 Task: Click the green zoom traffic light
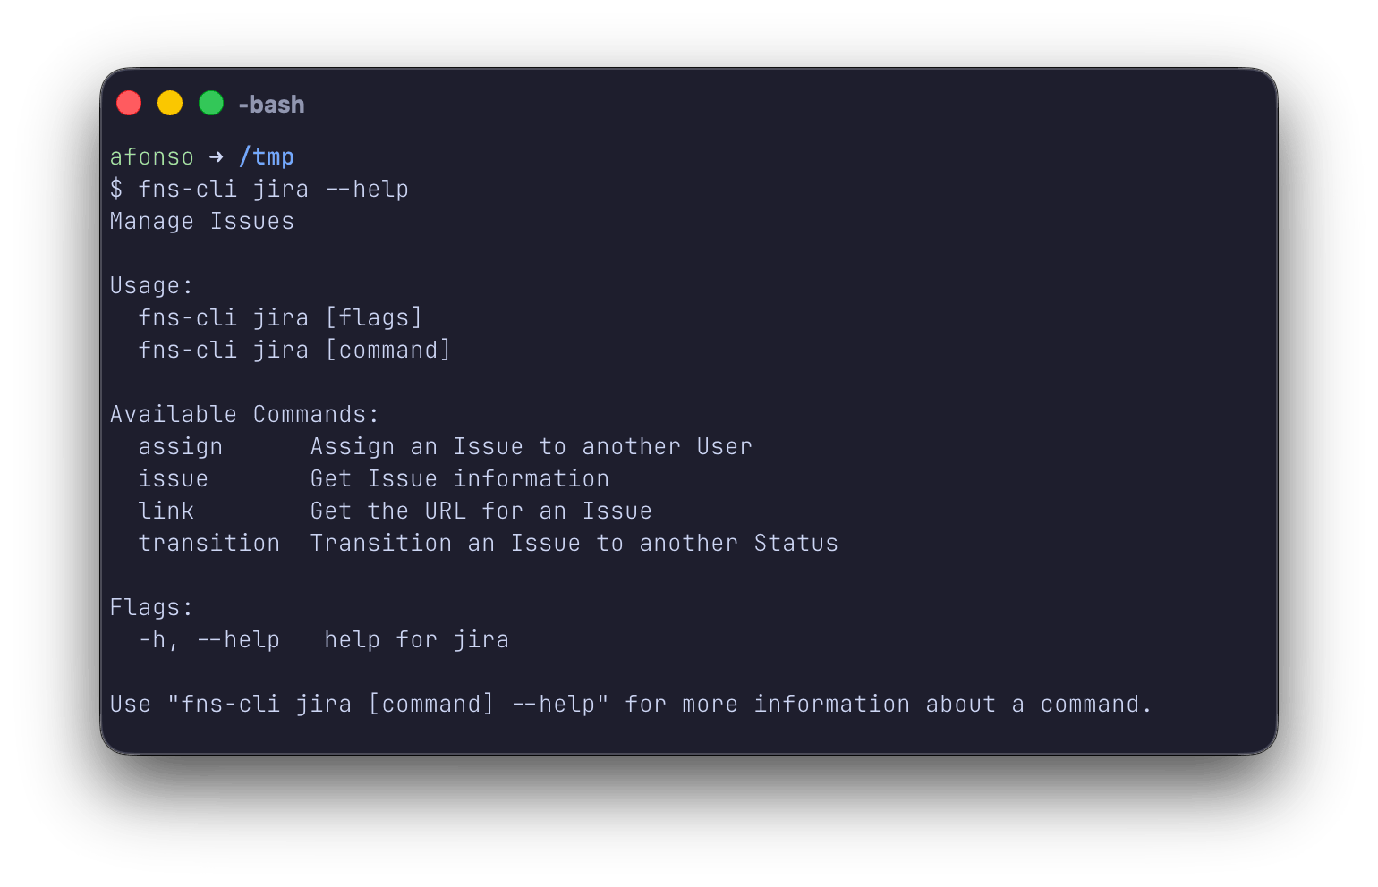tap(211, 103)
